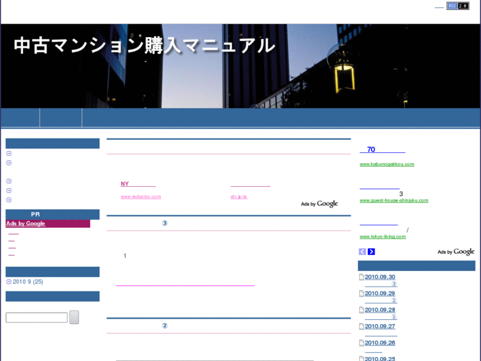Viewport: 481px width, 361px height.
Task: Open the 2010 9 (25) archive link
Action: [28, 282]
